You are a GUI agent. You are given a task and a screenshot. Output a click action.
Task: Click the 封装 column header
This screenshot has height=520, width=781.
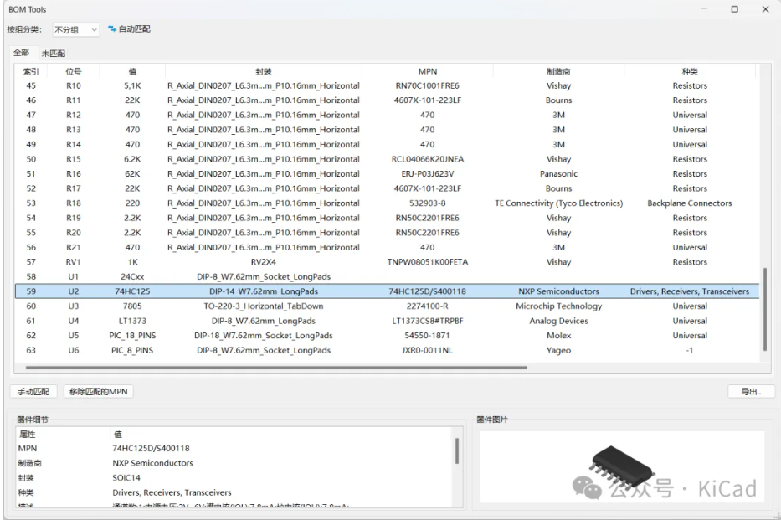(263, 71)
